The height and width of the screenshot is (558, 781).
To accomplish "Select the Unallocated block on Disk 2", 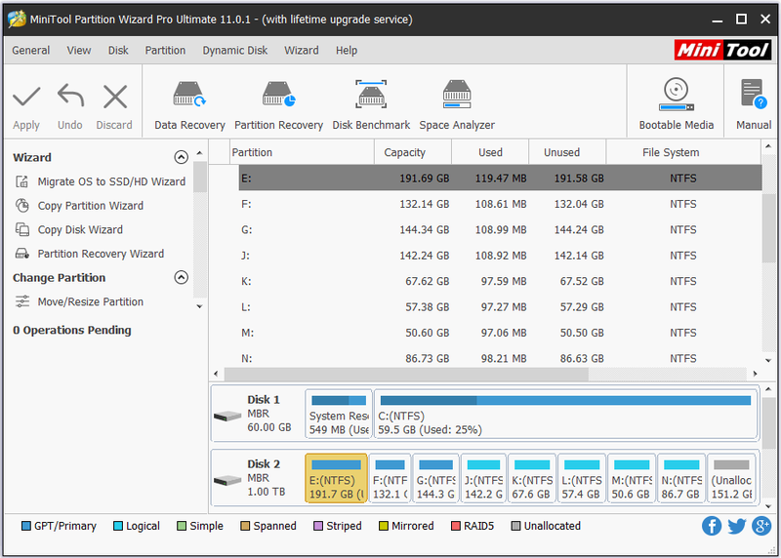I will (731, 478).
